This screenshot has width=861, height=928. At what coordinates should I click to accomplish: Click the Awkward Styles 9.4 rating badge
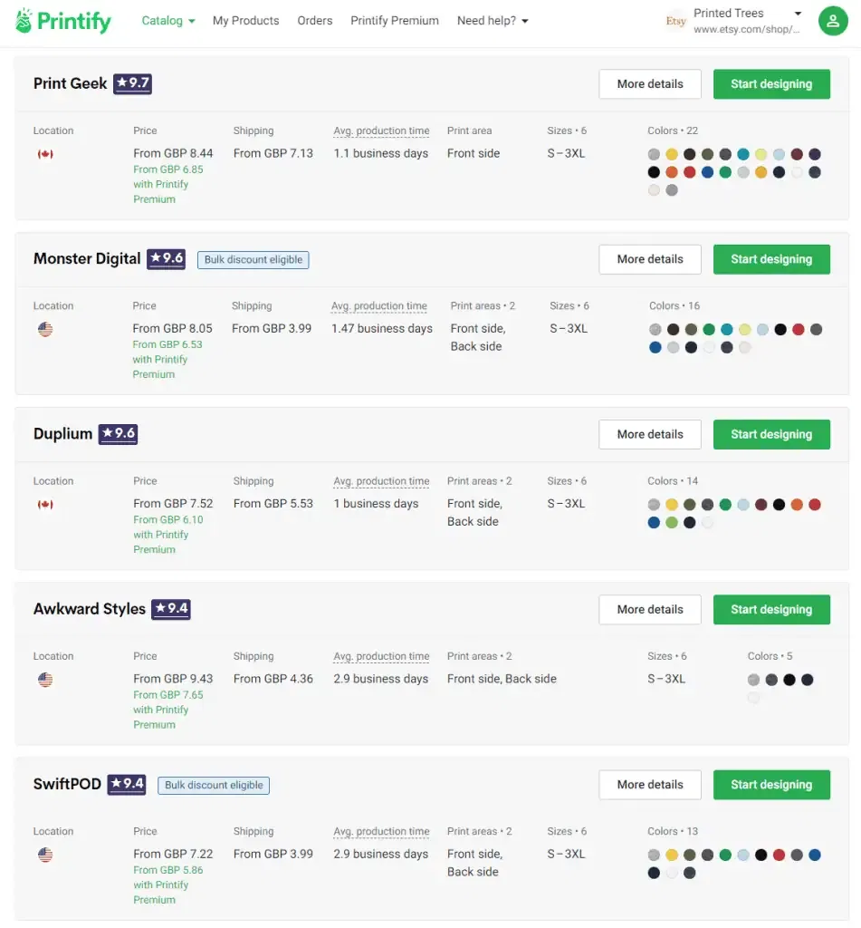tap(171, 609)
